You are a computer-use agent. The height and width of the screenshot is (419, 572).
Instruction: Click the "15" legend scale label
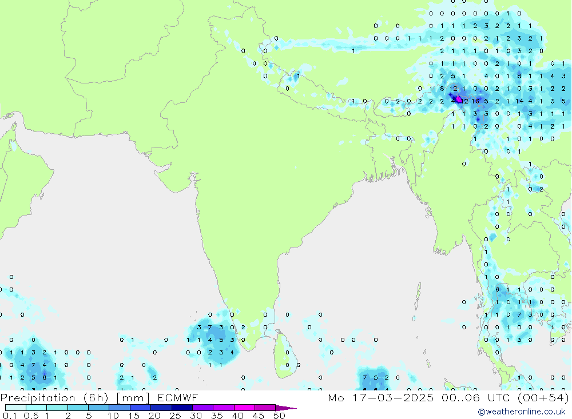(x=134, y=416)
